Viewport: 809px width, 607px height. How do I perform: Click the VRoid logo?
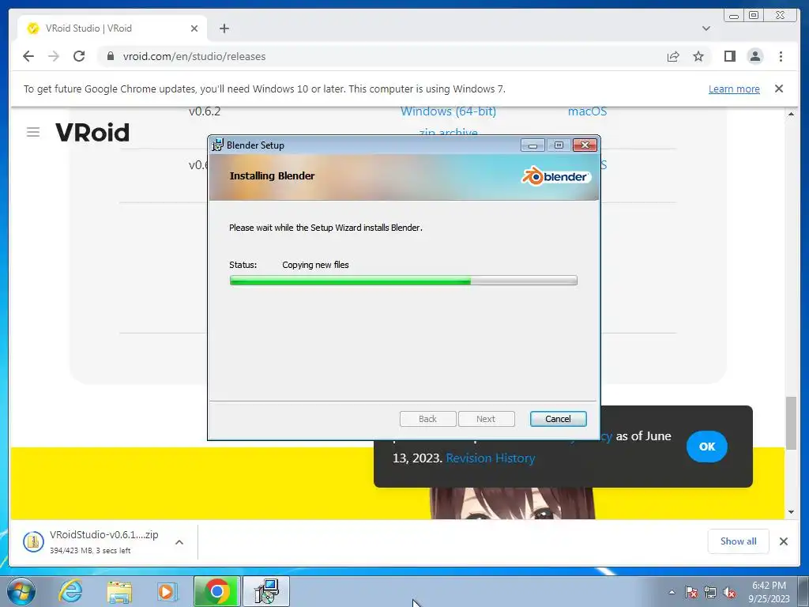click(x=92, y=132)
